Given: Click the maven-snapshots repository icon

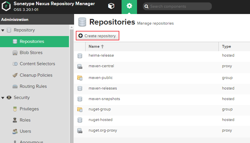Looking at the screenshot, I should 80,99.
